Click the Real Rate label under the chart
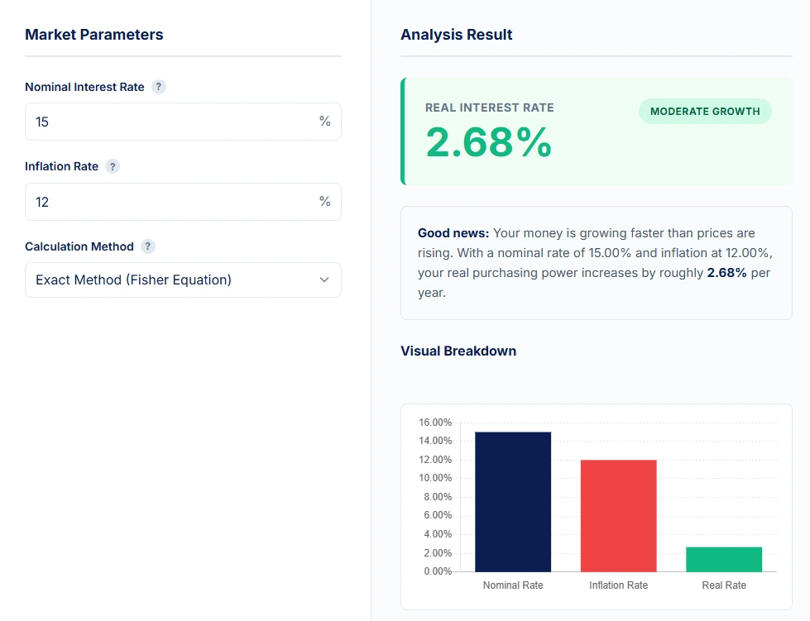This screenshot has width=810, height=621. (723, 585)
